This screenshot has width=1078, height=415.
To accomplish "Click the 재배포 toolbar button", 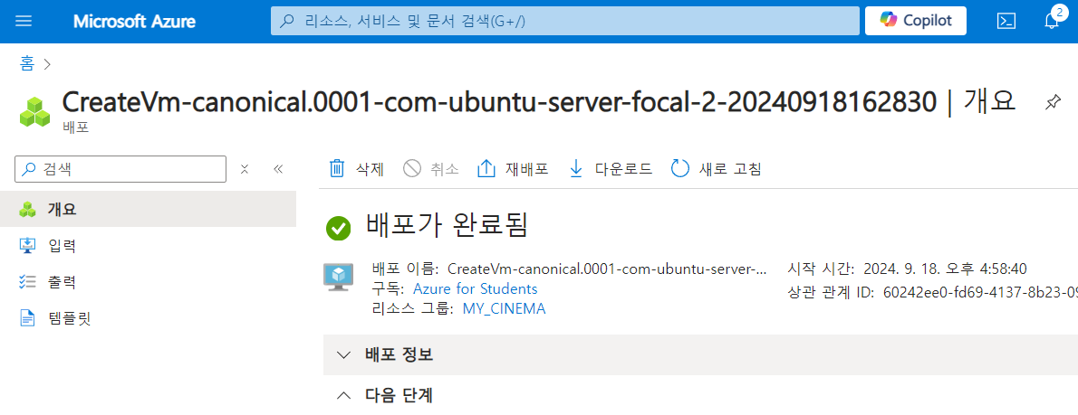I will point(513,169).
